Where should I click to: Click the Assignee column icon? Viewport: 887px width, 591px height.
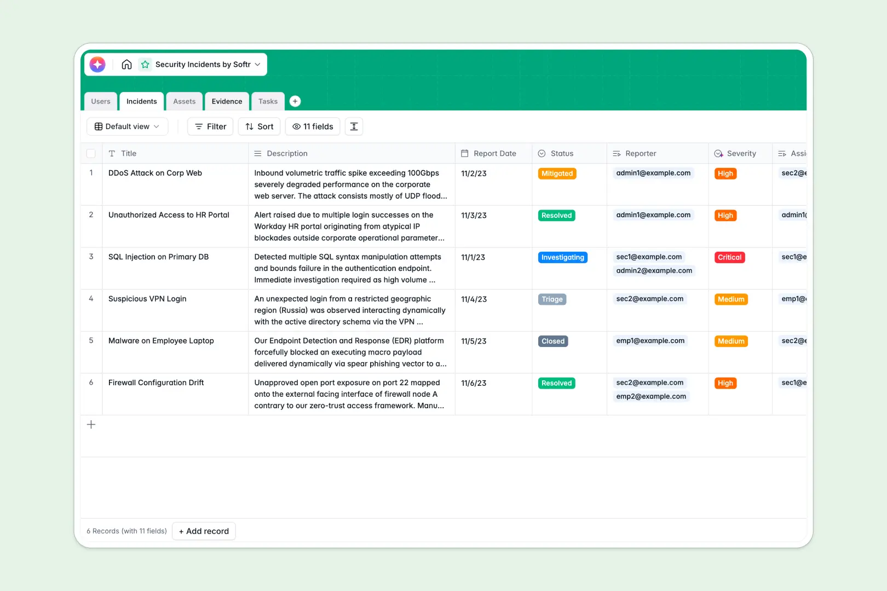(x=782, y=154)
